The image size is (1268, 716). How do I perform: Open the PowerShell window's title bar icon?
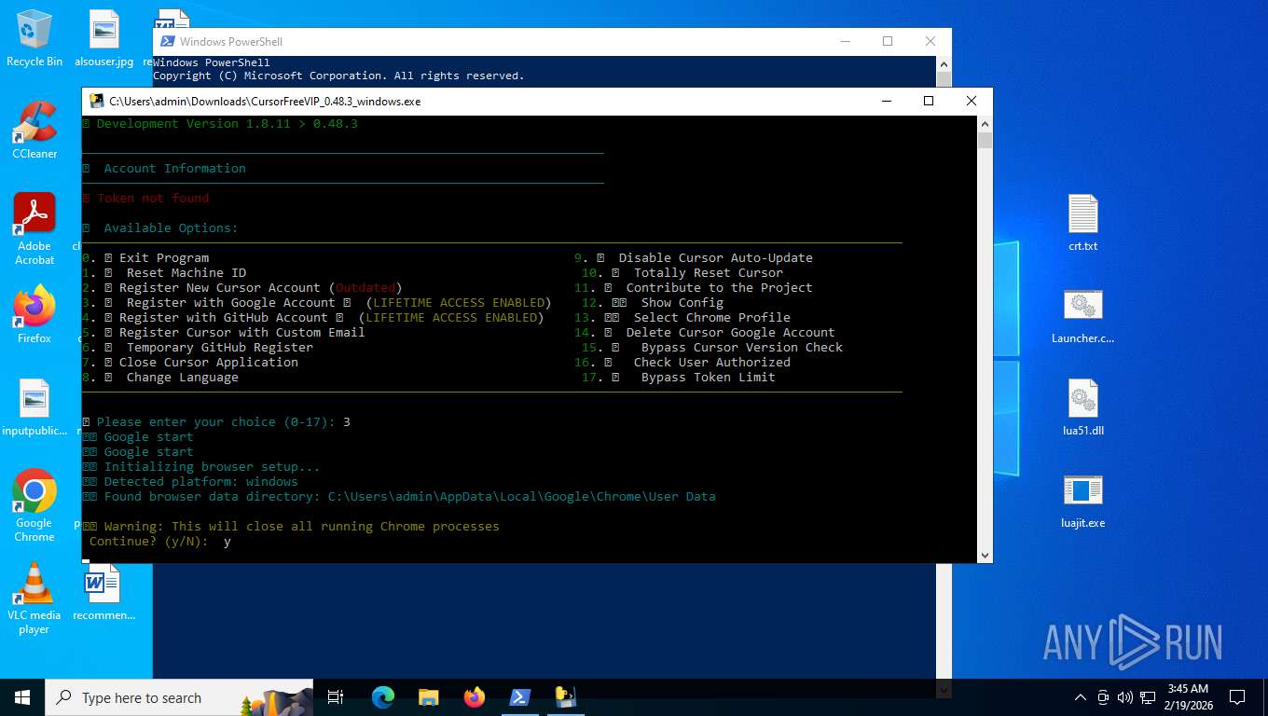pyautogui.click(x=168, y=41)
